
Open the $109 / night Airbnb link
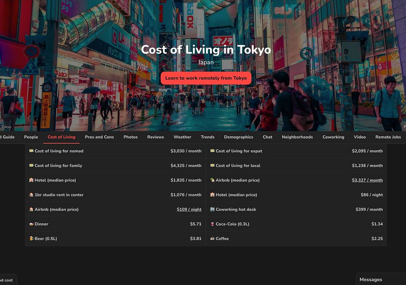(189, 209)
